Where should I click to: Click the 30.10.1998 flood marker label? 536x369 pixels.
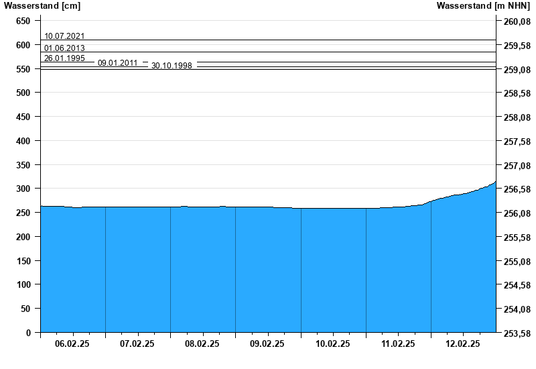(172, 66)
